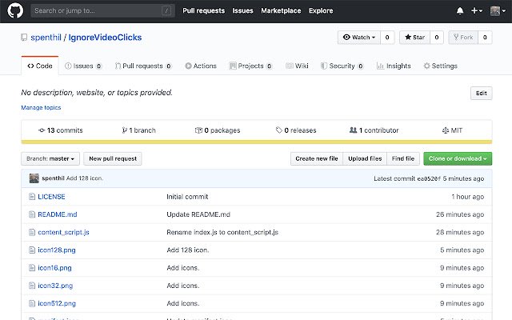Click the repository book icon beside spenthil

tap(24, 38)
